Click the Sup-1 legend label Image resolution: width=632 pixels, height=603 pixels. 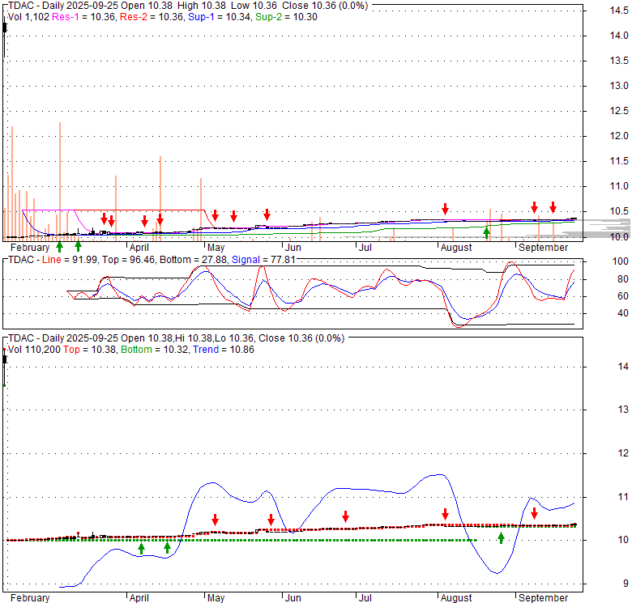201,17
